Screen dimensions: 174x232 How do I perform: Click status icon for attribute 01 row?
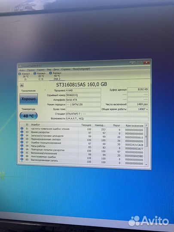(22, 128)
